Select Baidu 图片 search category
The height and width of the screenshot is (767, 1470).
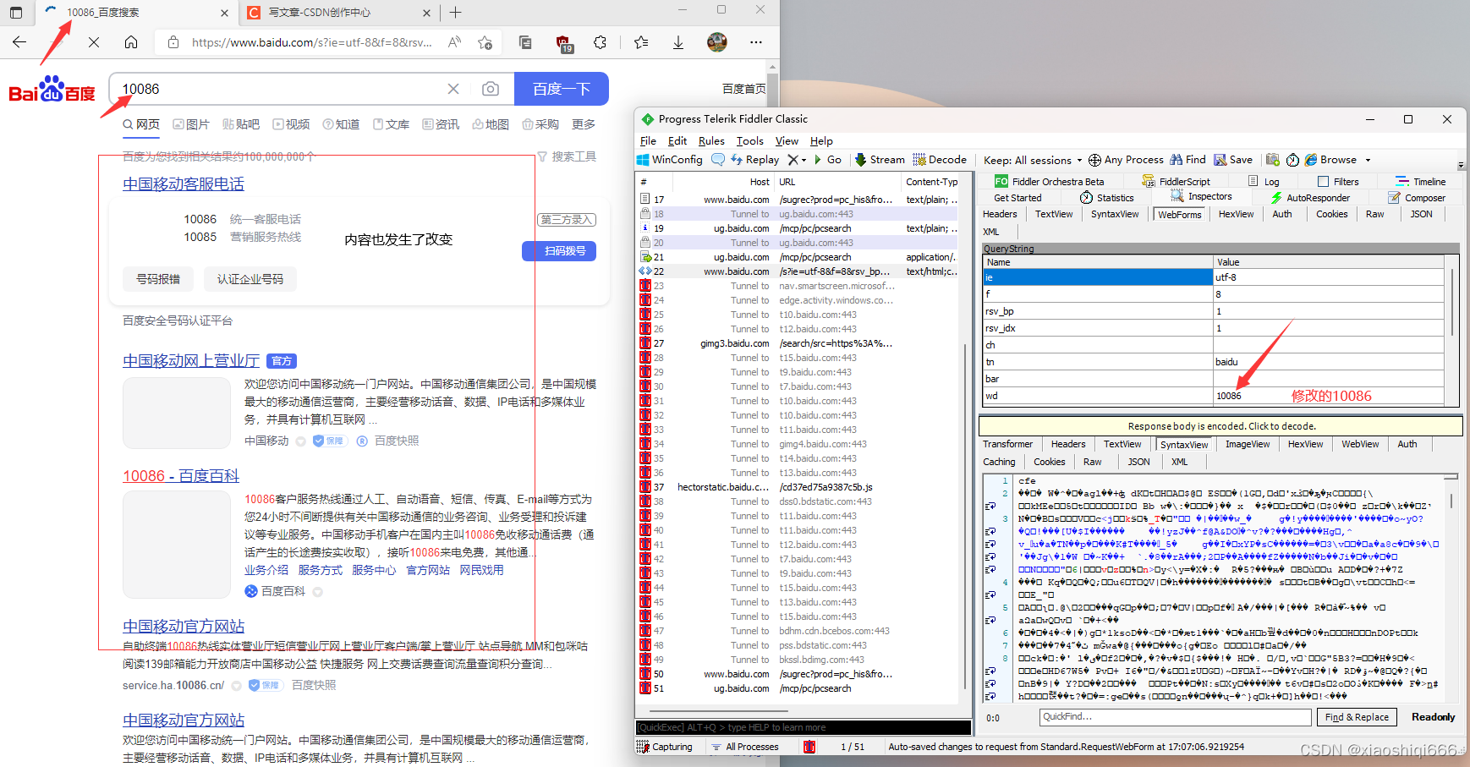(x=191, y=124)
